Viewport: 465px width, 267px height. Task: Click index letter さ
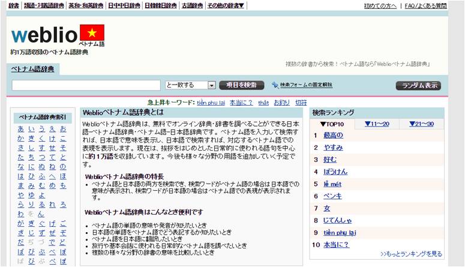tap(21, 148)
